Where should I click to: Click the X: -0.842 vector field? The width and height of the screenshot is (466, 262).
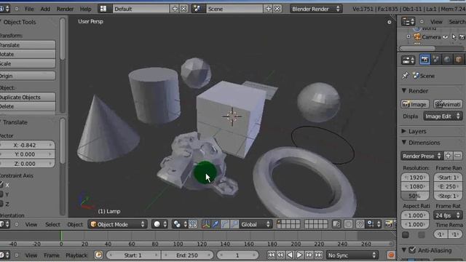(x=28, y=145)
